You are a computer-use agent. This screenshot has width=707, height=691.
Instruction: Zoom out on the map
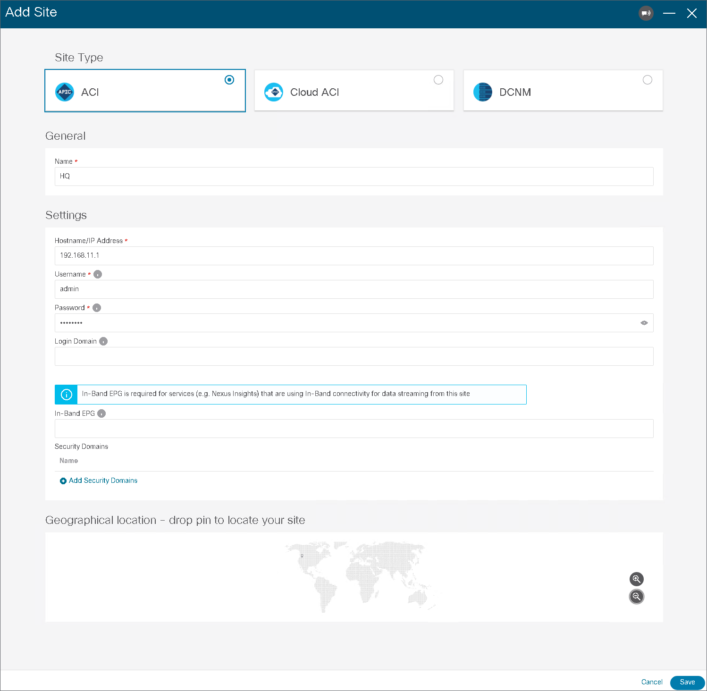[x=636, y=597]
